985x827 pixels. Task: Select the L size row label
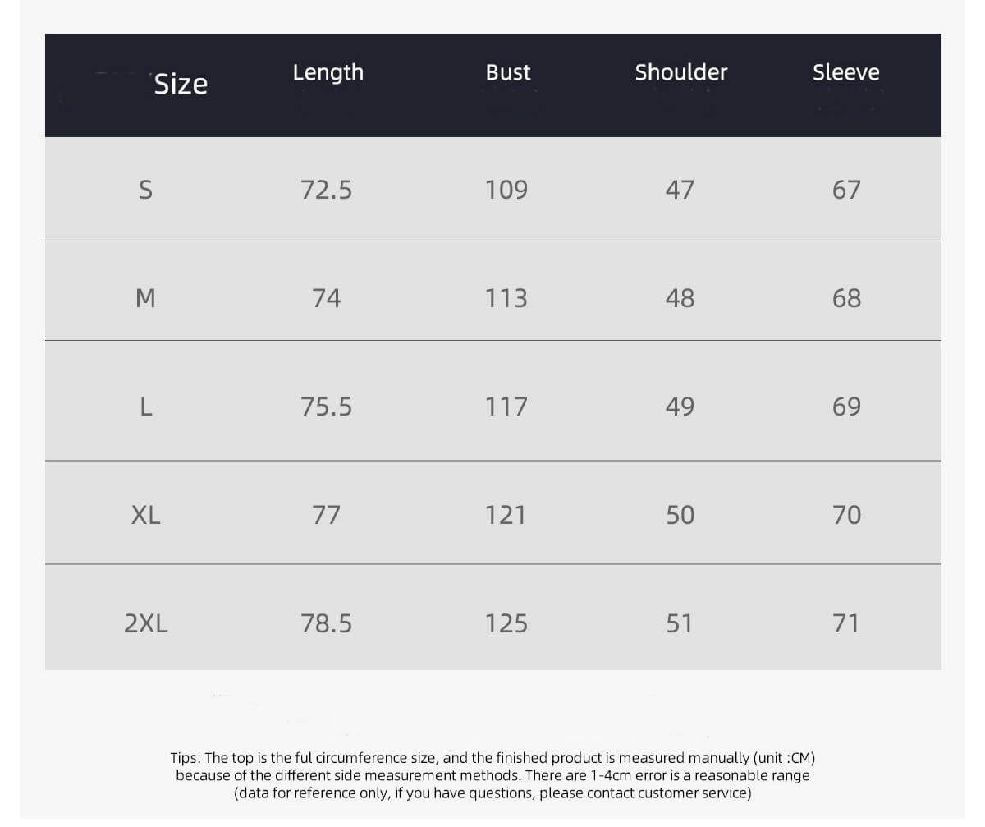tap(145, 407)
